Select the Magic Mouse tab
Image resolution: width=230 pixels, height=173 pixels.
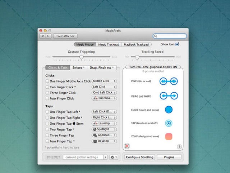click(x=85, y=44)
